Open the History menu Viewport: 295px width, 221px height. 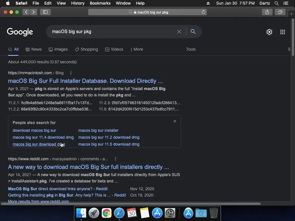78,3
